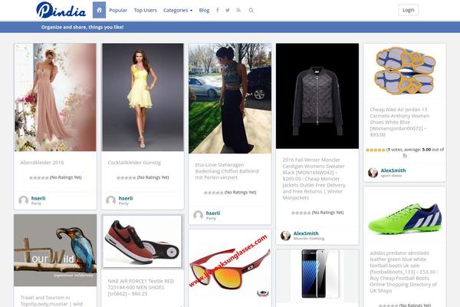This screenshot has height=307, width=460.
Task: Rate the Etui-Linie Ballkleid using its stars
Action: 214,193
